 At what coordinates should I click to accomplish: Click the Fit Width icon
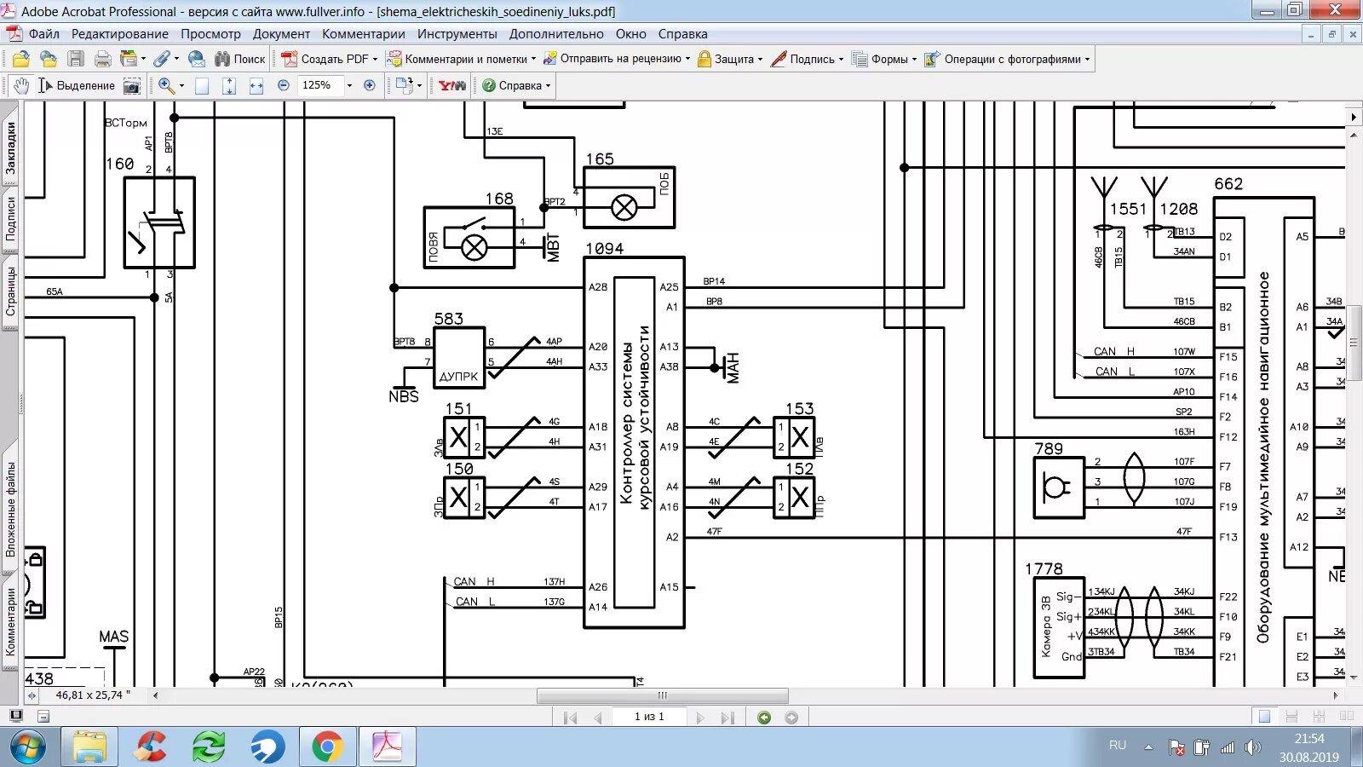(256, 85)
